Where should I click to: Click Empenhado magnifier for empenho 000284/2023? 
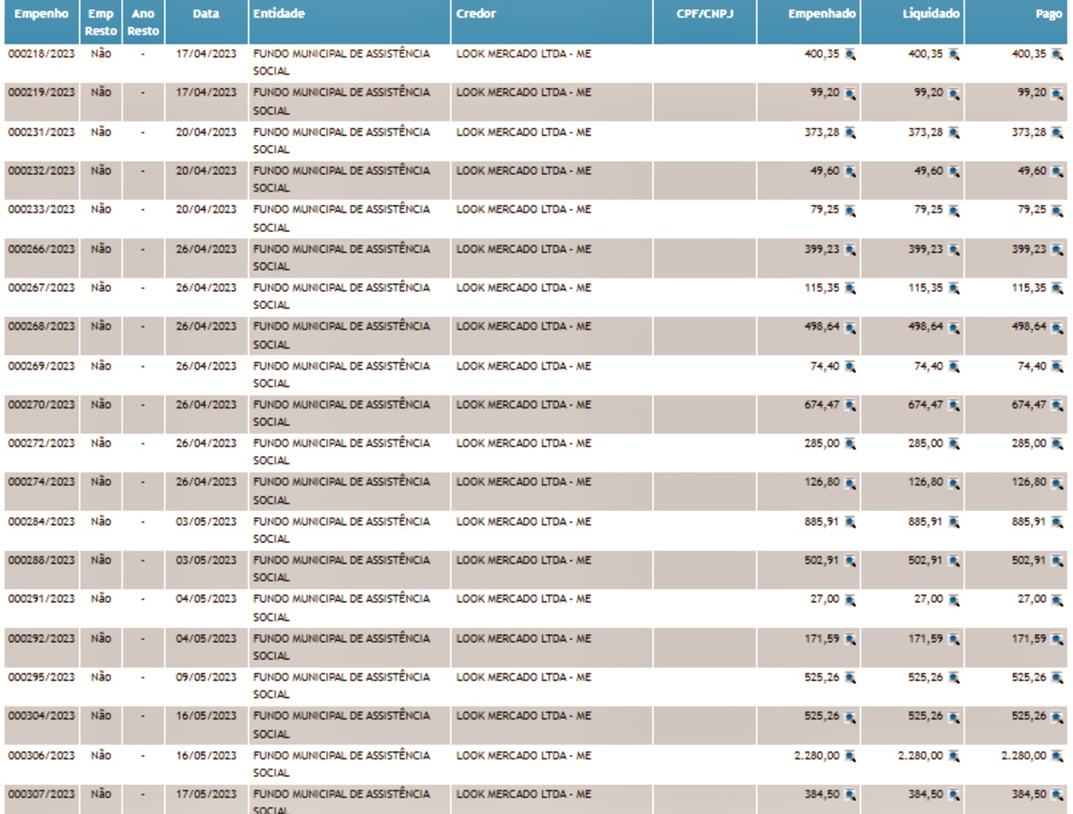click(850, 522)
